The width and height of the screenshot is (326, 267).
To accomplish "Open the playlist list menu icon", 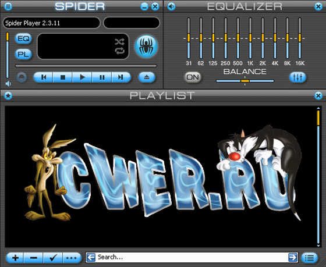I will tap(310, 258).
